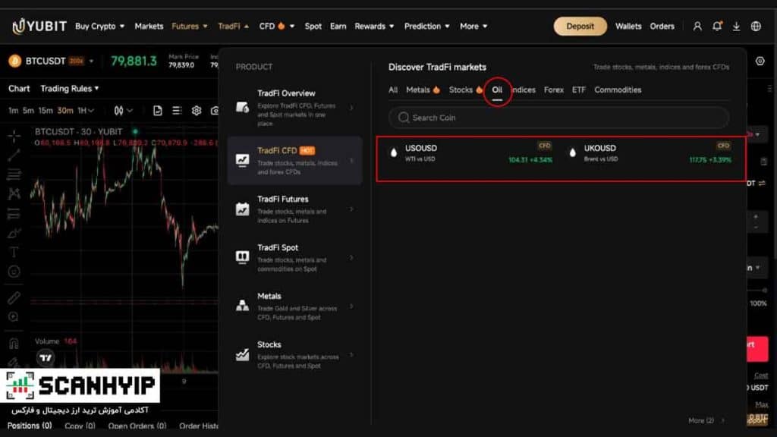Open the indicators list icon
This screenshot has width=777, height=437.
tap(177, 111)
